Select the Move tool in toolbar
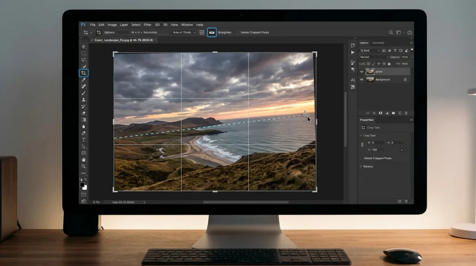This screenshot has width=476, height=266. click(x=84, y=47)
